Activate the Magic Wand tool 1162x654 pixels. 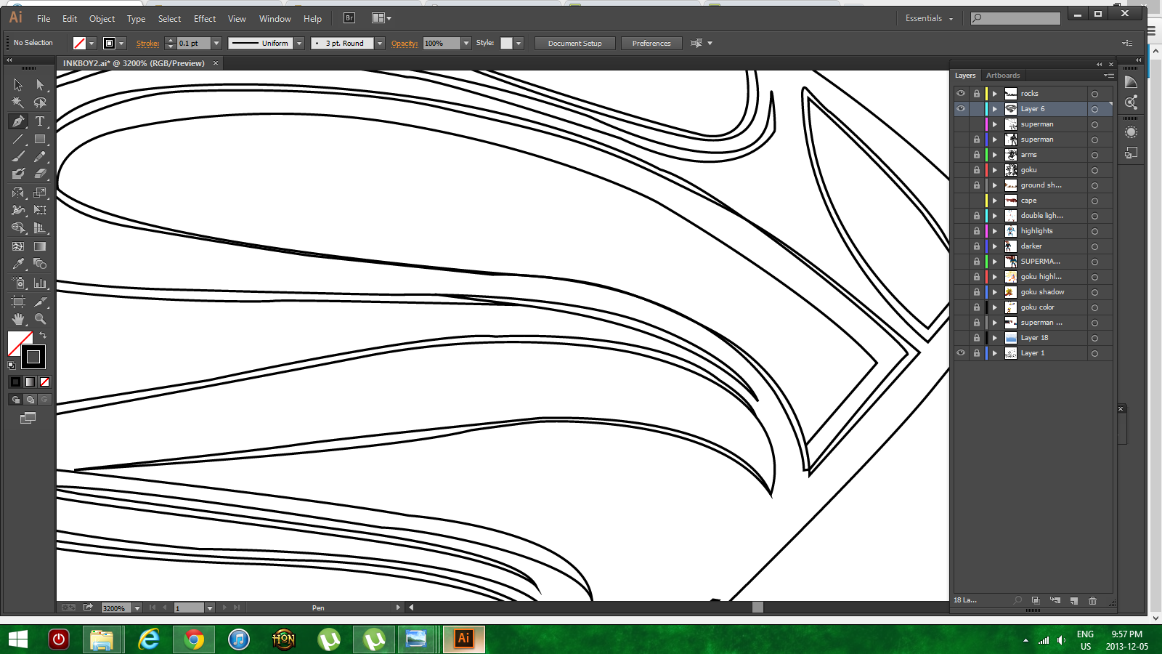point(17,102)
